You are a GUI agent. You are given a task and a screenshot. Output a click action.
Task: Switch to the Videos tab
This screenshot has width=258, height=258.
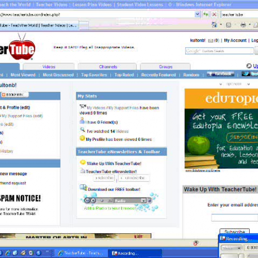tap(49, 67)
